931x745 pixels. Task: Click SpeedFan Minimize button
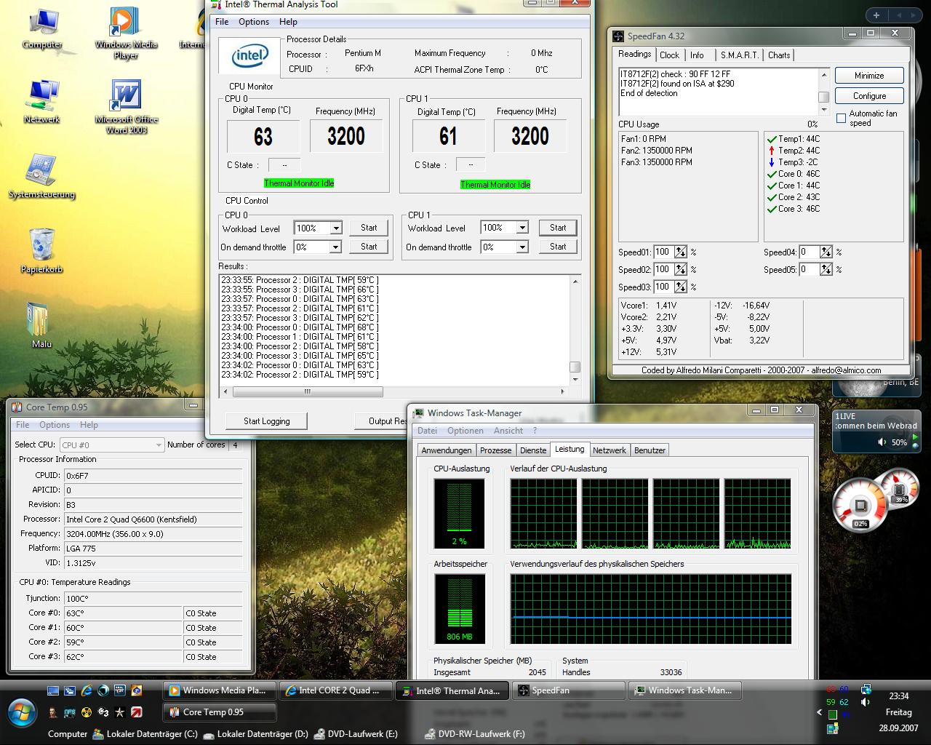[x=869, y=76]
